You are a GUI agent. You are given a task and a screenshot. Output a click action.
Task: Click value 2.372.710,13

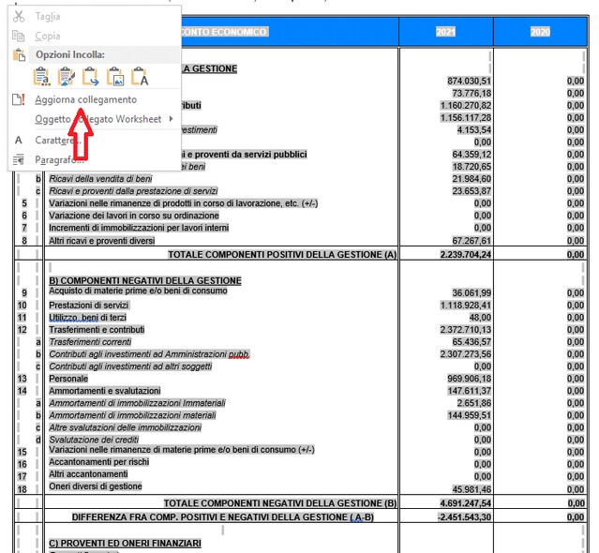pos(465,330)
